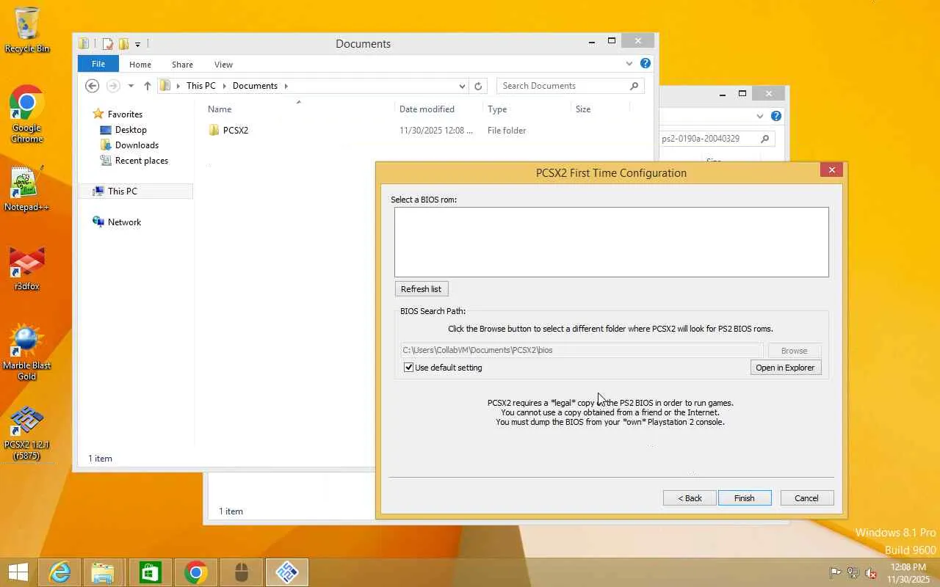The height and width of the screenshot is (587, 940).
Task: Refresh the Documents address bar location
Action: click(478, 86)
